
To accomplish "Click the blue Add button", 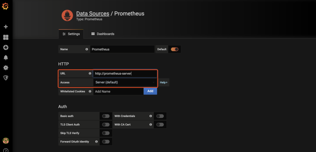I will [150, 91].
